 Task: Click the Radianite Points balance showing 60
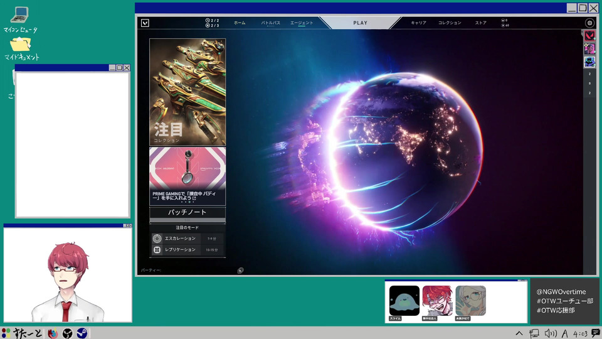pos(505,25)
